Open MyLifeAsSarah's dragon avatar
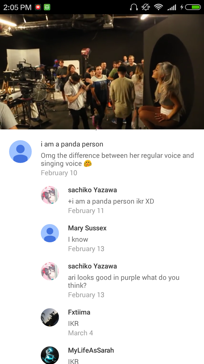Viewport: 204px width, 364px height. 50,355
